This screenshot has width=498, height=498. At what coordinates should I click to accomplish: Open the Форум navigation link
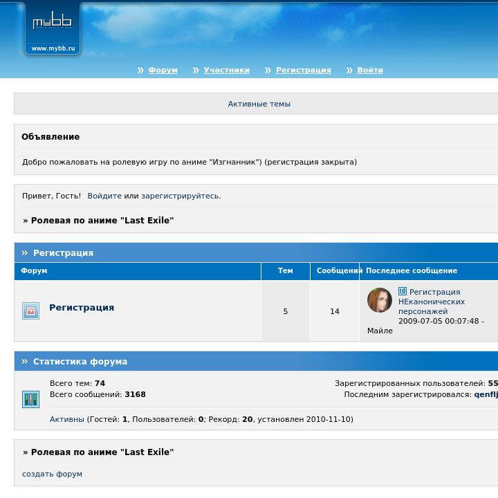point(163,70)
